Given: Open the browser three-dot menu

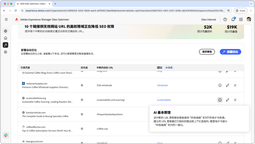Looking at the screenshot, I should point(251,11).
